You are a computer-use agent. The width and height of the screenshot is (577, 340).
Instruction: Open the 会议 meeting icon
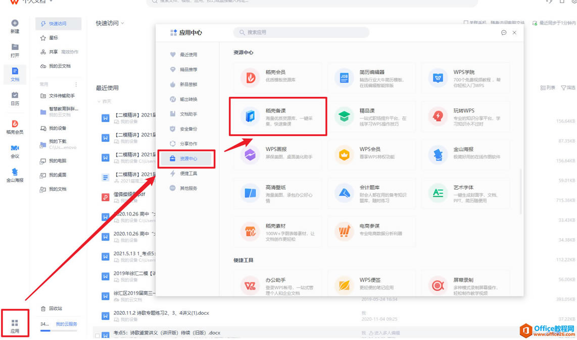click(15, 148)
